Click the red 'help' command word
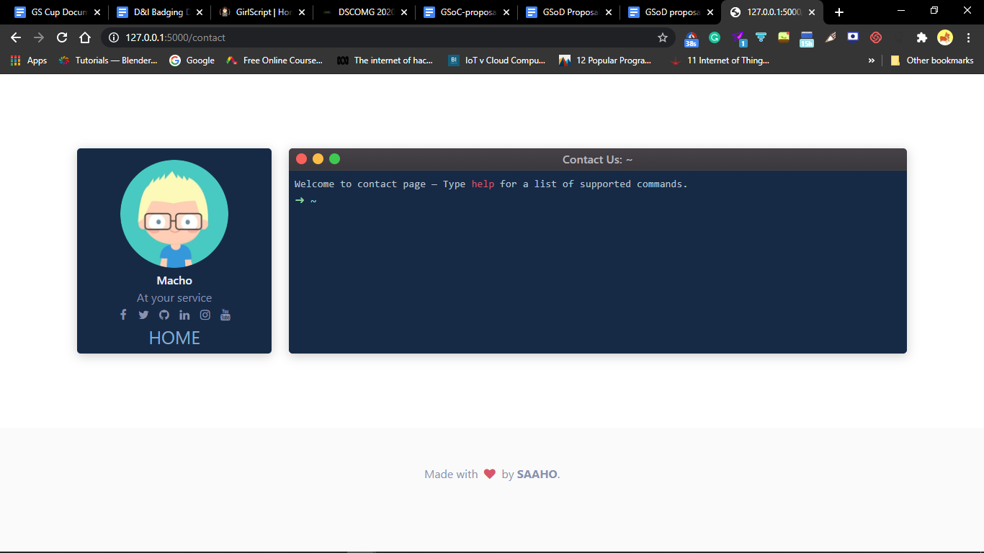 (x=483, y=184)
